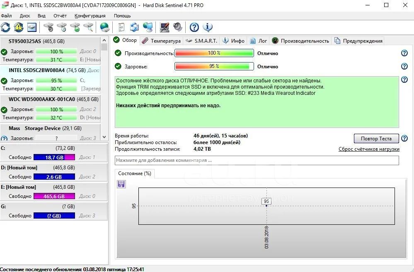The height and width of the screenshot is (272, 414).
Task: Click the Сброс счётчиков нагрузки link
Action: 369,149
